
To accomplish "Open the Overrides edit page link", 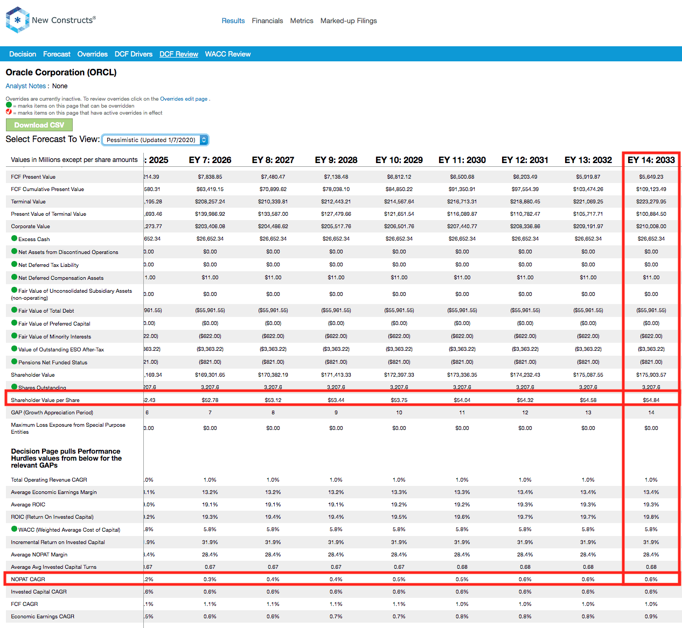I will click(184, 99).
